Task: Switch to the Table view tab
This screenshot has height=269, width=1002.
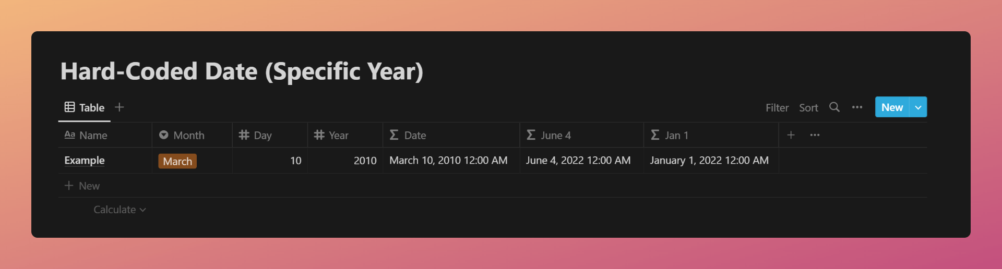Action: tap(85, 107)
